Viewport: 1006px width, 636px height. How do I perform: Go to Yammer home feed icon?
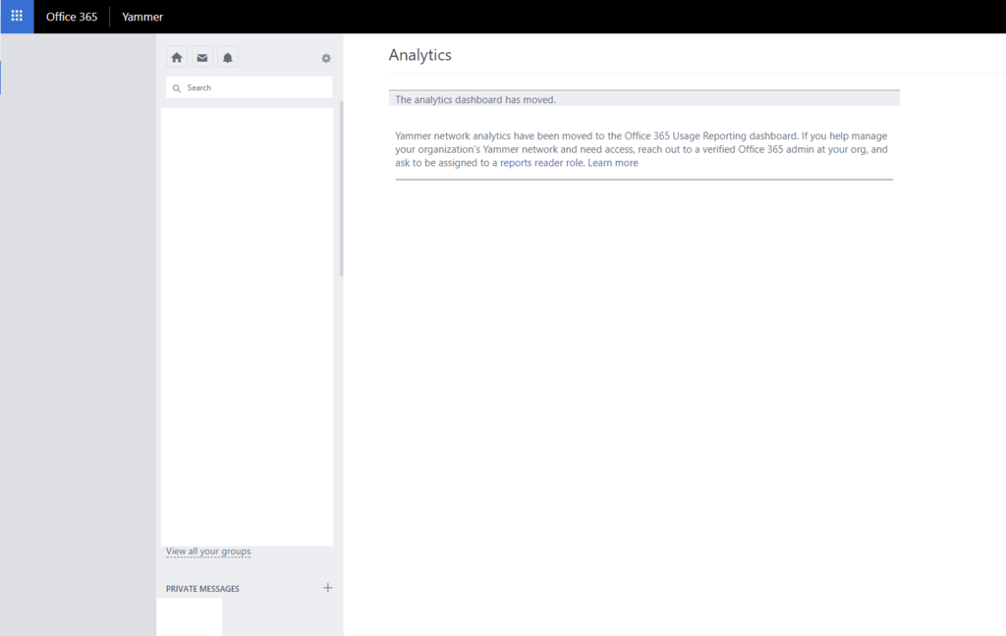click(177, 58)
